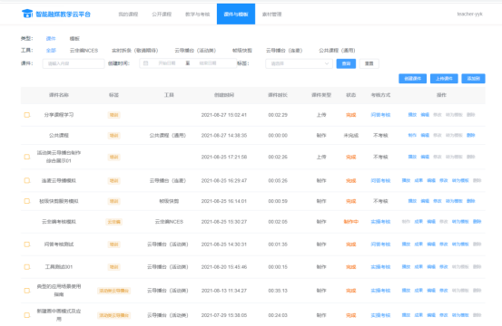Check the box for 工具测试001 row
502x326 pixels.
tap(27, 267)
